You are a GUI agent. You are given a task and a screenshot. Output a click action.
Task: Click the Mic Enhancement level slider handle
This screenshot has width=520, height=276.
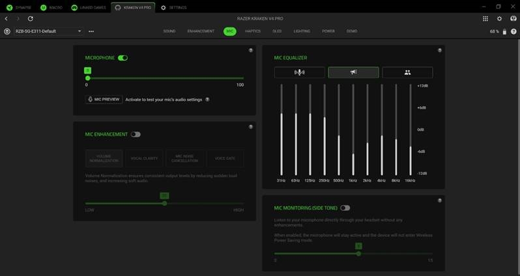(x=164, y=204)
